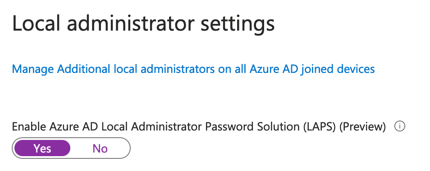Click 'Additional local administrators' hyperlink text
Viewport: 430px width, 171px height.
[136, 69]
